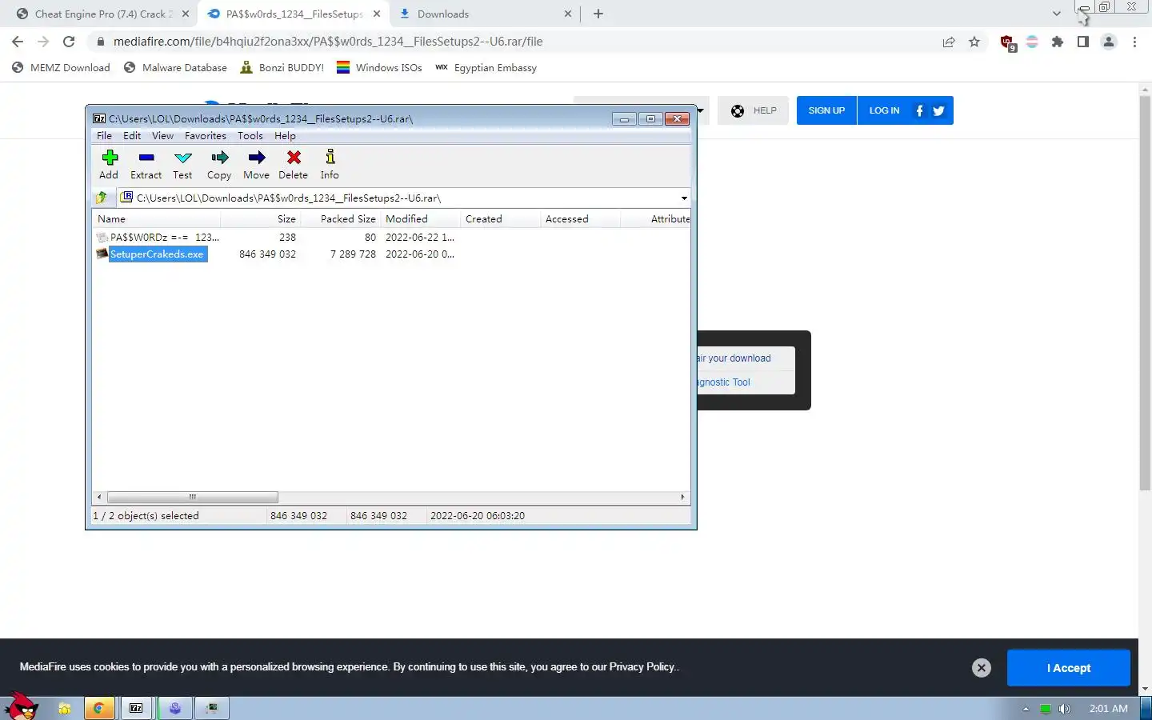
Task: Open the Tools menu
Action: pyautogui.click(x=250, y=136)
